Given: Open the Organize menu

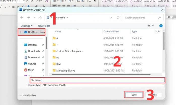Looking at the screenshot, I should click(26, 26).
